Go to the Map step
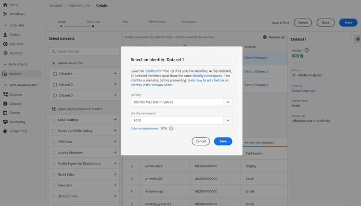The width and height of the screenshot is (361, 206). coord(125,26)
